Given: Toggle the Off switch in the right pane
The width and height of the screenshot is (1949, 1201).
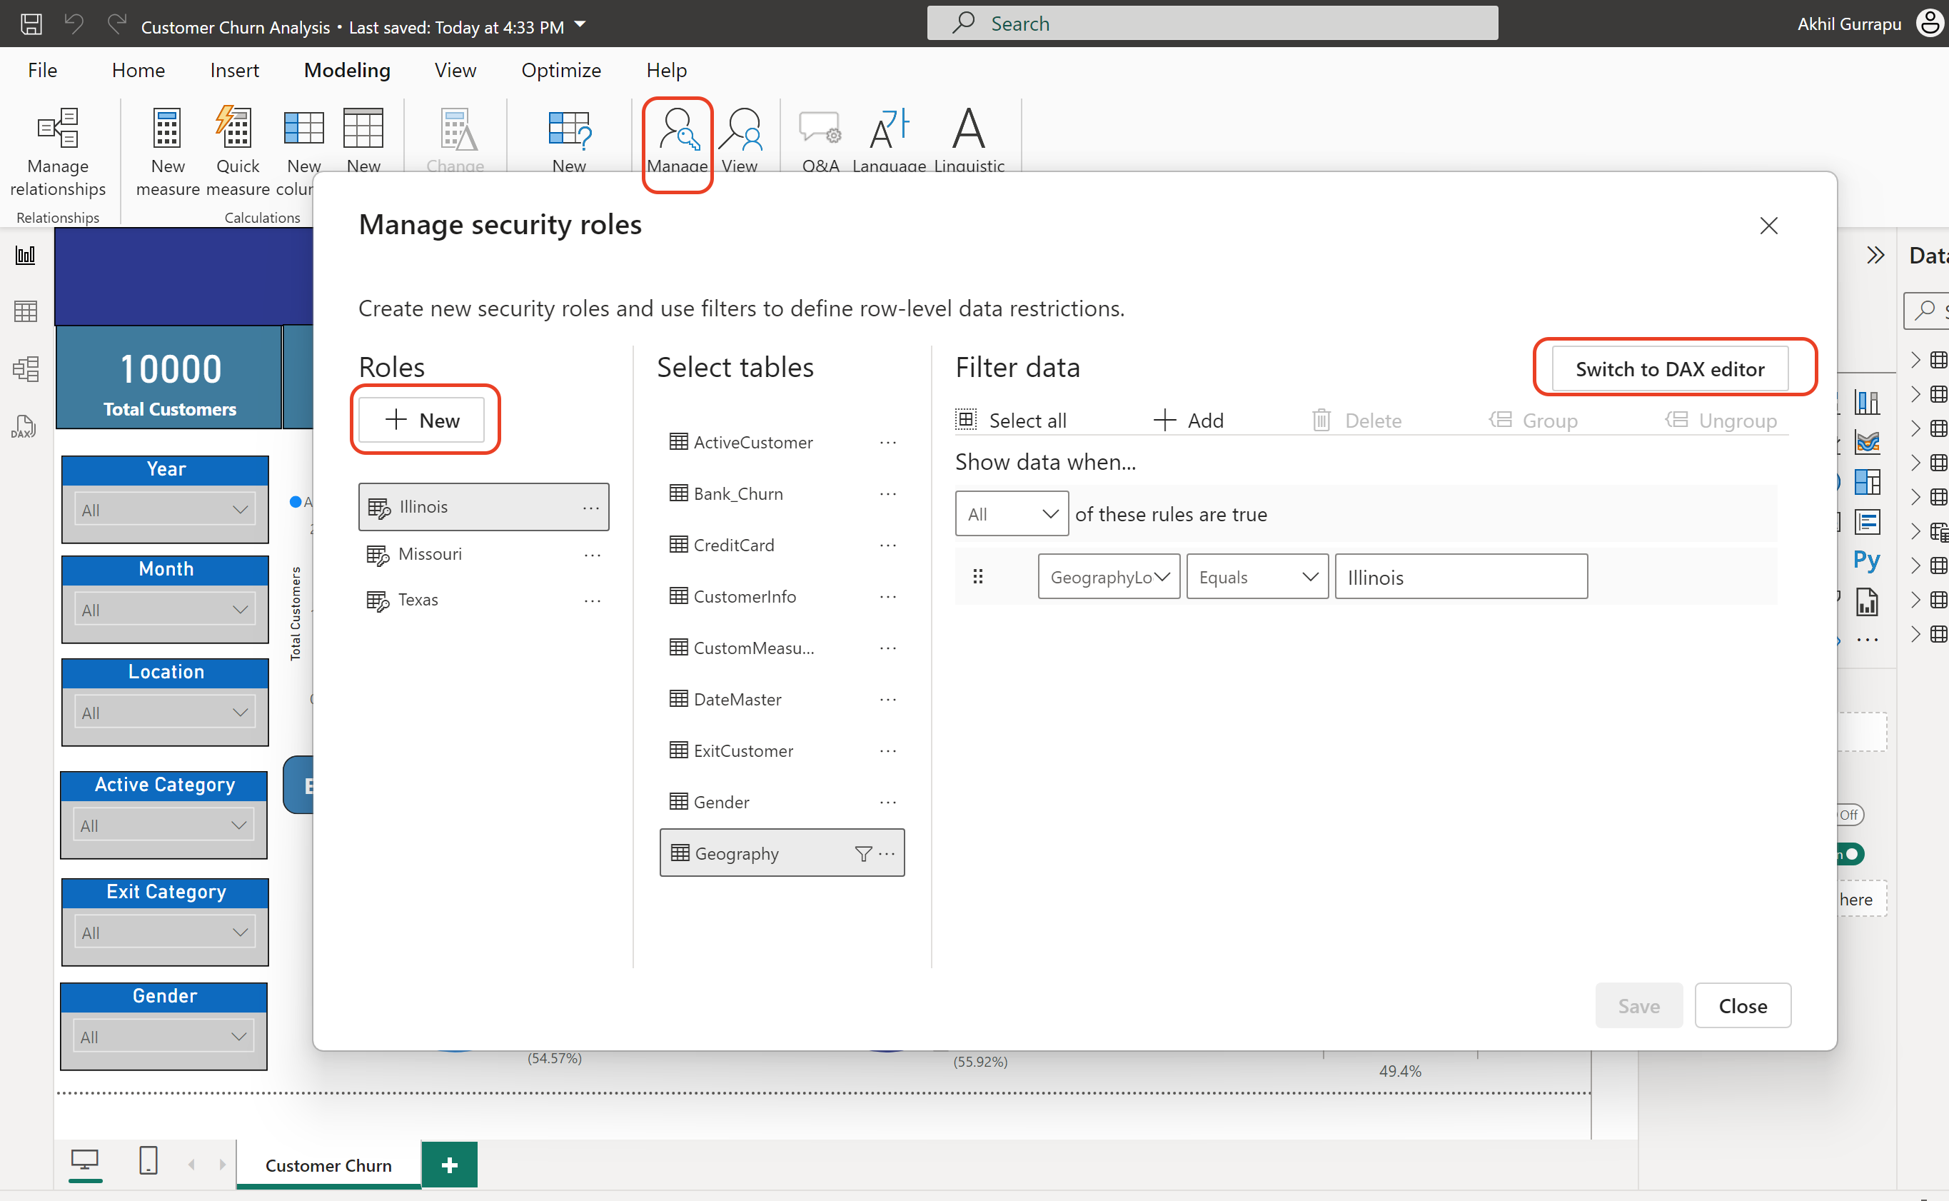Looking at the screenshot, I should click(x=1850, y=815).
